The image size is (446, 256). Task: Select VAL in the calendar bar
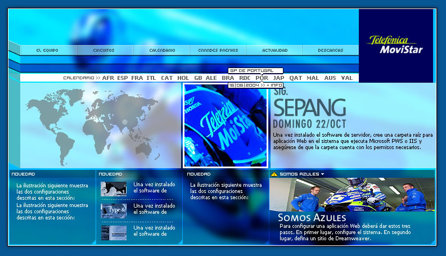(347, 78)
